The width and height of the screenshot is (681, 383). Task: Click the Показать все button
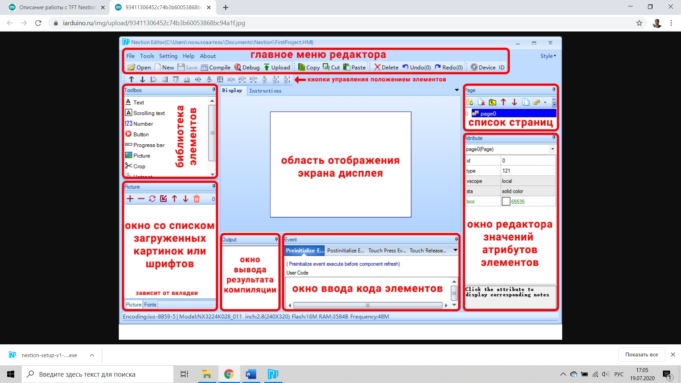tap(641, 355)
